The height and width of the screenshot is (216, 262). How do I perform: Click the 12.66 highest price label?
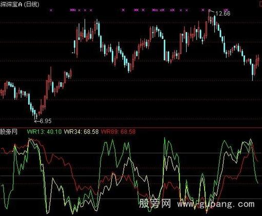[223, 13]
